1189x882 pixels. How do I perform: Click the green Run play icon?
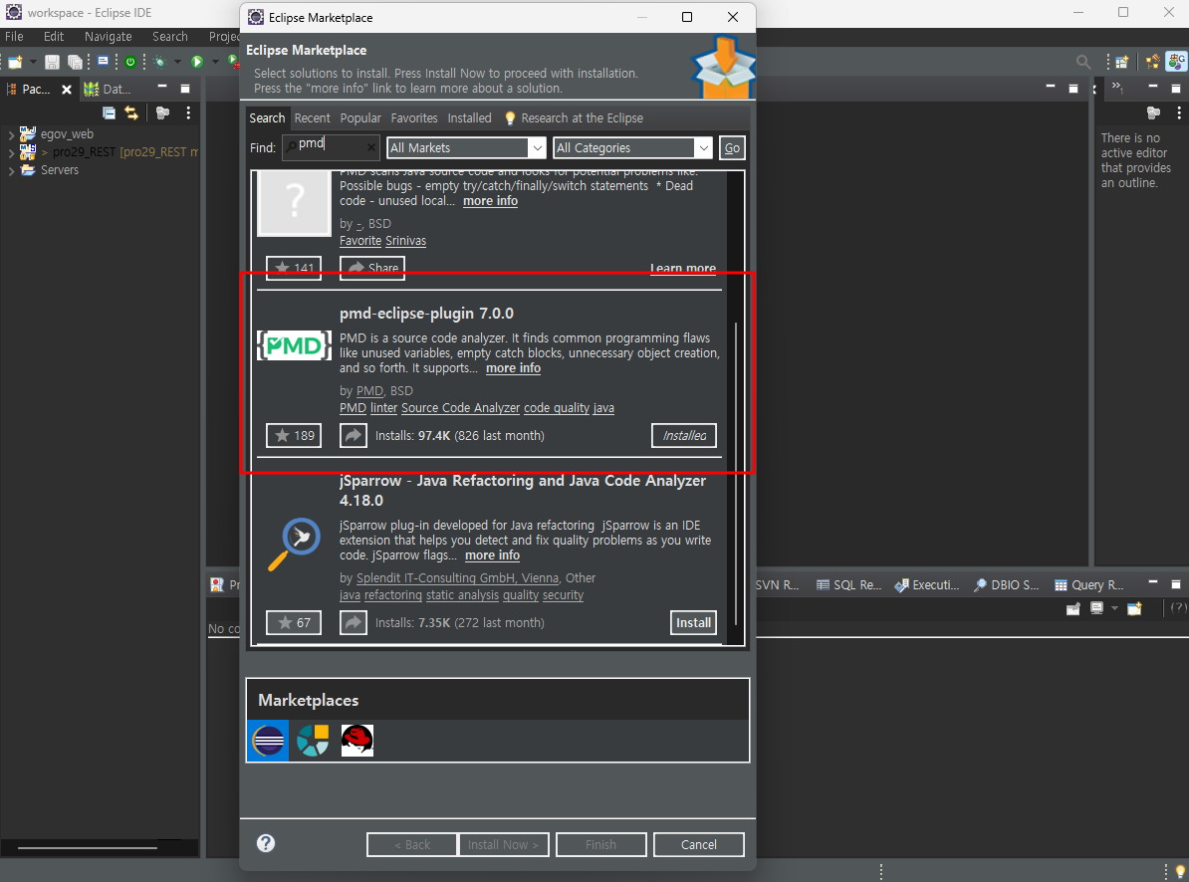click(x=197, y=62)
